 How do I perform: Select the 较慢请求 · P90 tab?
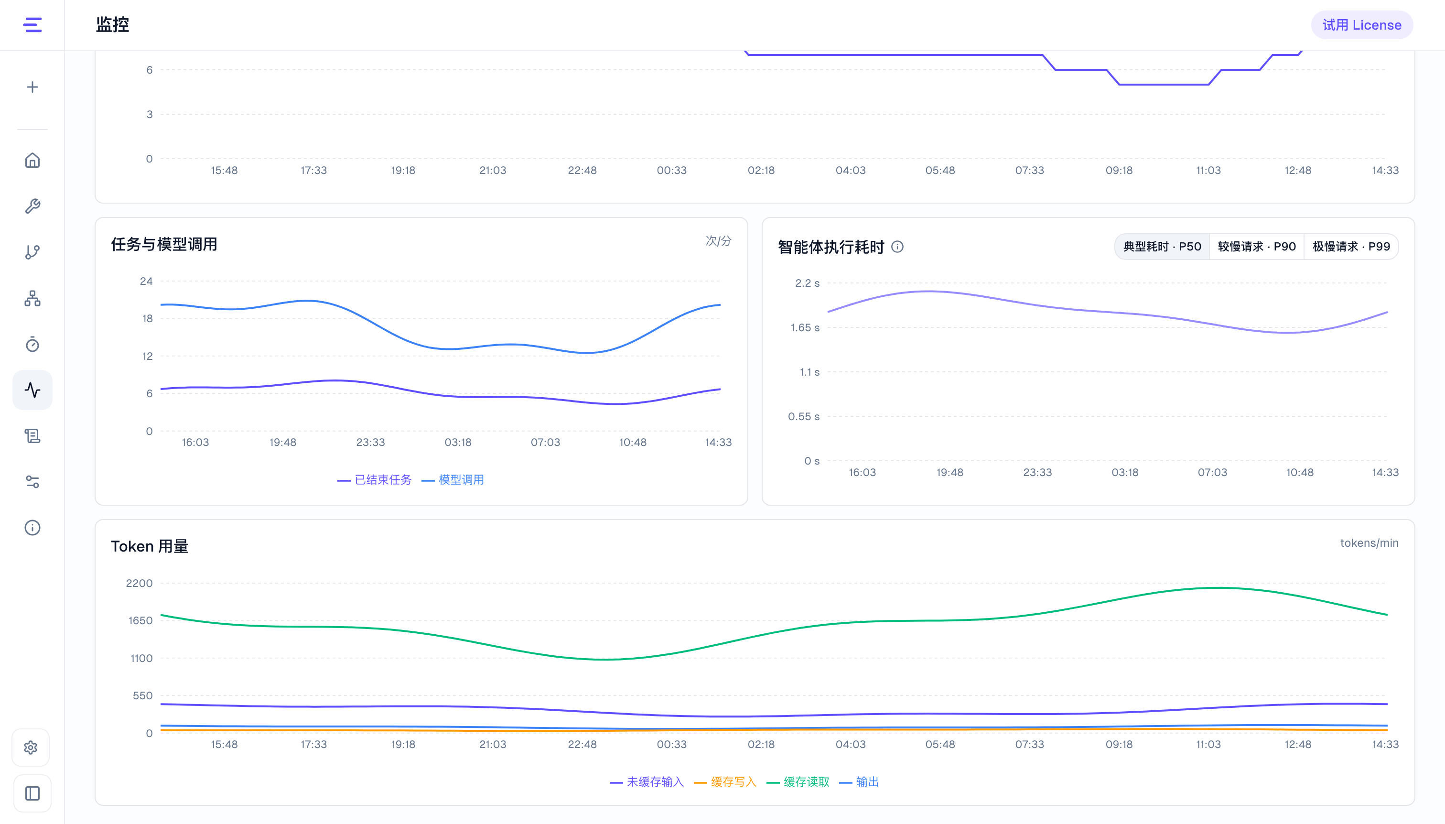1257,247
